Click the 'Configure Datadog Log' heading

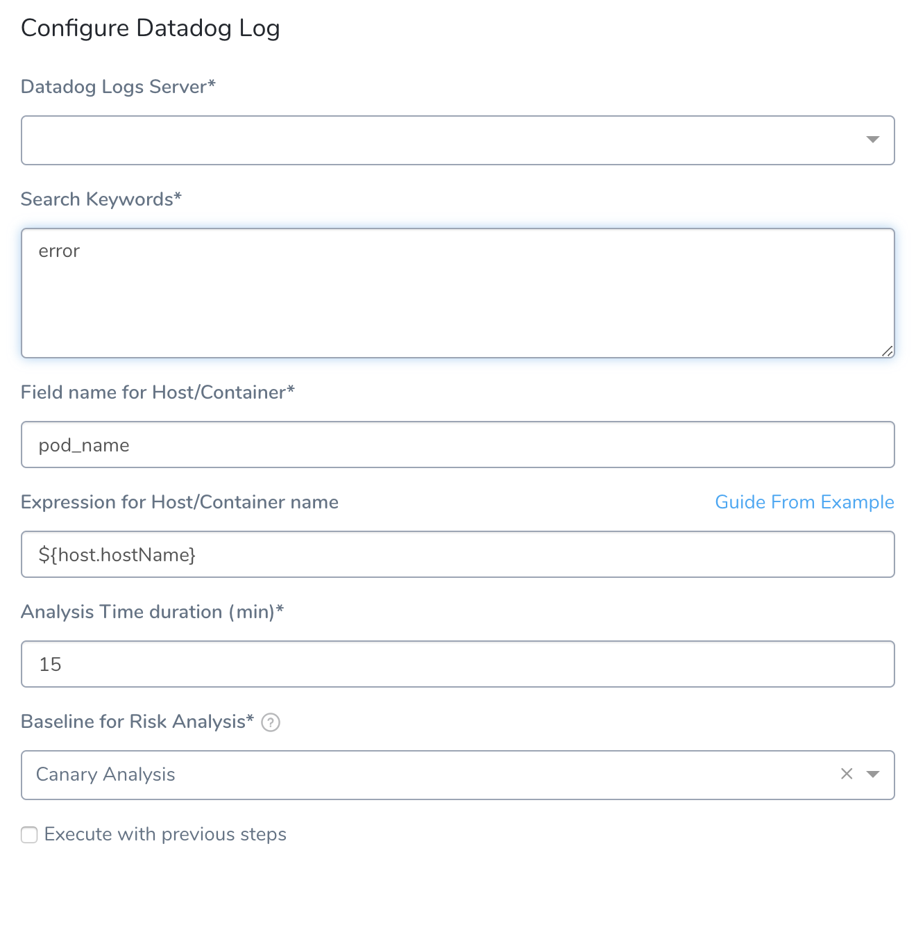point(151,28)
